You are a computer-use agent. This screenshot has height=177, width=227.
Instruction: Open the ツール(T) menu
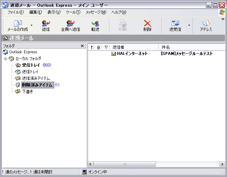(x=73, y=12)
